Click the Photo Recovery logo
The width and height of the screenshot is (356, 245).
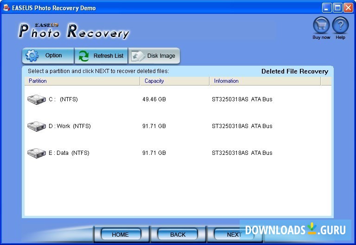[x=74, y=31]
